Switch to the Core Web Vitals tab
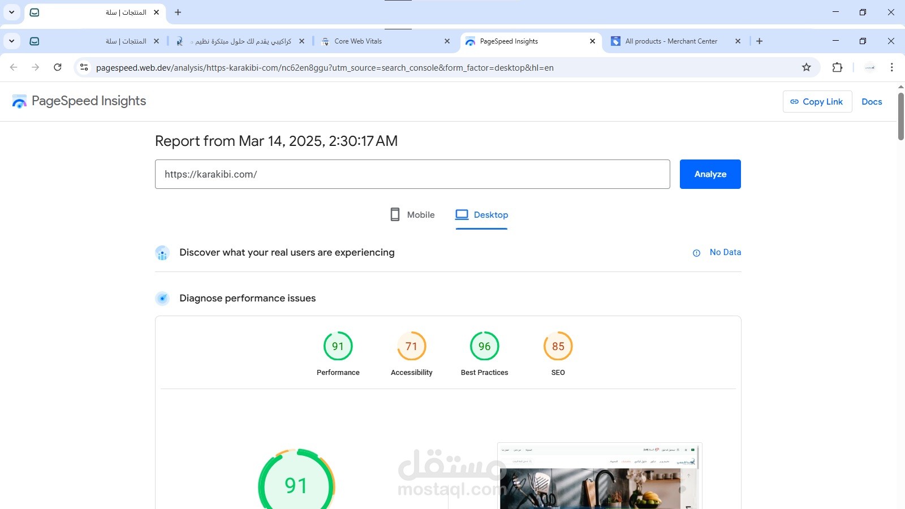 tap(385, 41)
